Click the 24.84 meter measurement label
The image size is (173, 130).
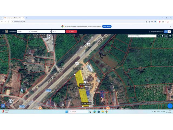click(86, 103)
